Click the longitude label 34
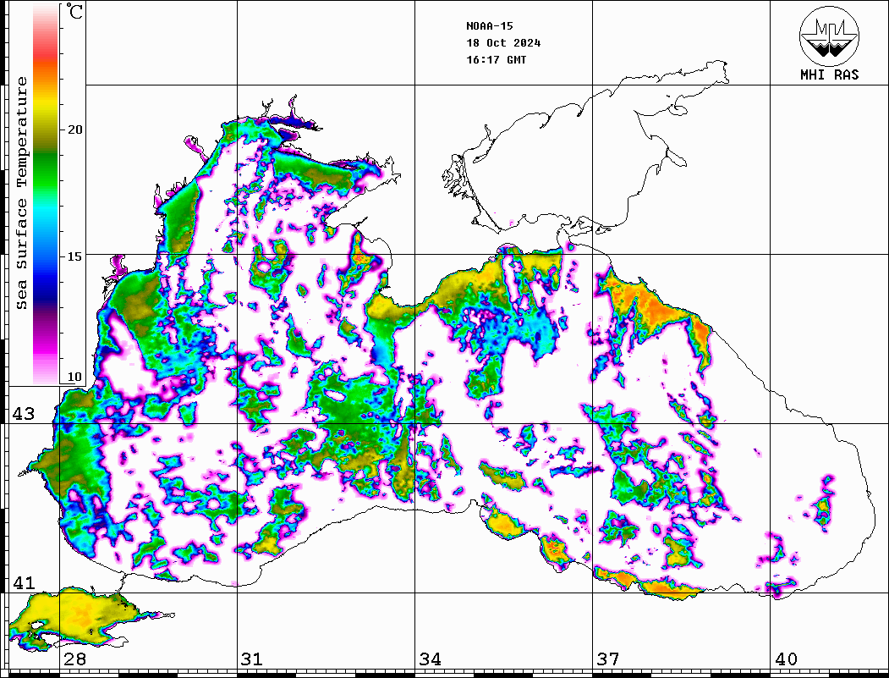889x678 pixels. 430,659
